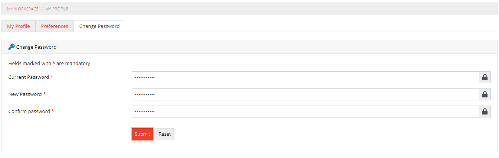The image size is (499, 158).
Task: Click the lock icon beside Confirm password
Action: coord(485,112)
